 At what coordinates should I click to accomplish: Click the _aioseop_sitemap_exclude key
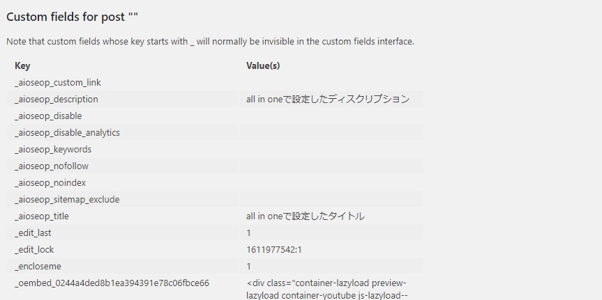(x=67, y=200)
